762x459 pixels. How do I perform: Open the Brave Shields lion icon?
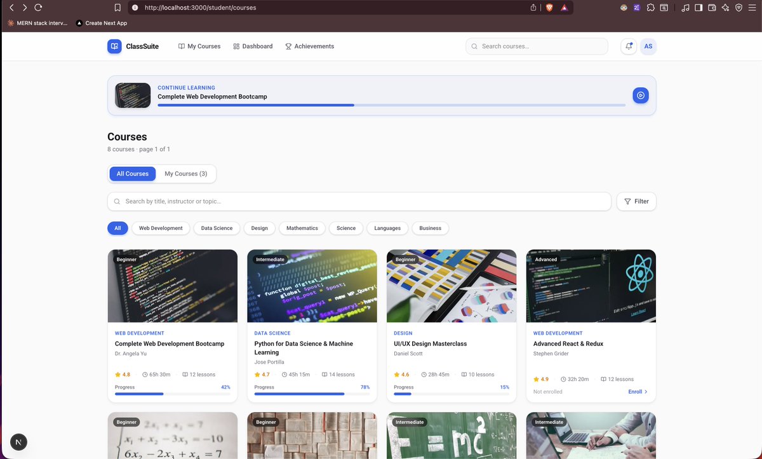(x=550, y=8)
